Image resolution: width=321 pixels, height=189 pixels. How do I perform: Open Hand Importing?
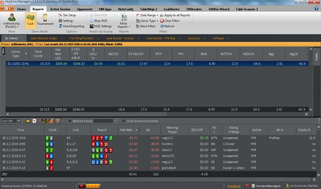[72, 26]
